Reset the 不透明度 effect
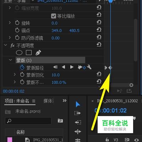The image size is (142, 142). 99,45
